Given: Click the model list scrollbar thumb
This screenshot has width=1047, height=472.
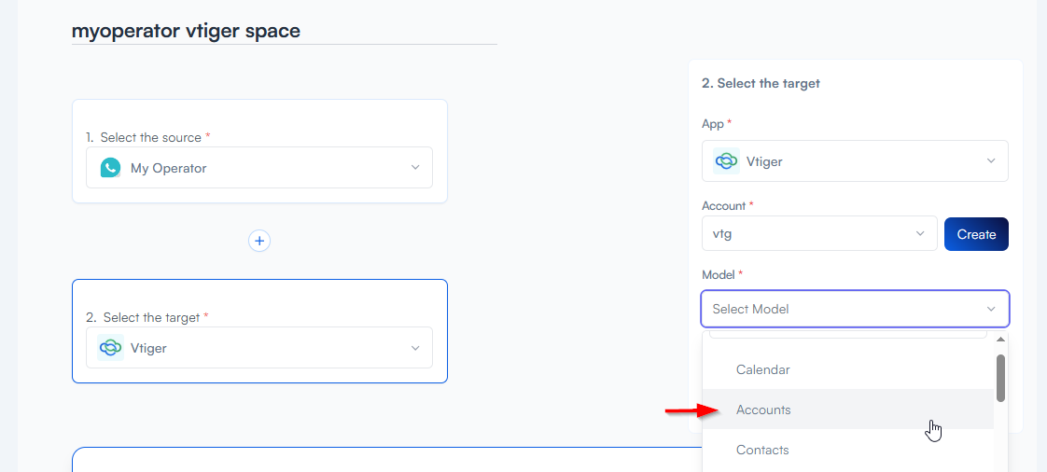Looking at the screenshot, I should 1000,378.
